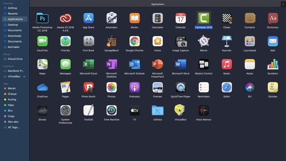Select the Keynote app icon
Screen dimensions: 286x161
(227, 41)
